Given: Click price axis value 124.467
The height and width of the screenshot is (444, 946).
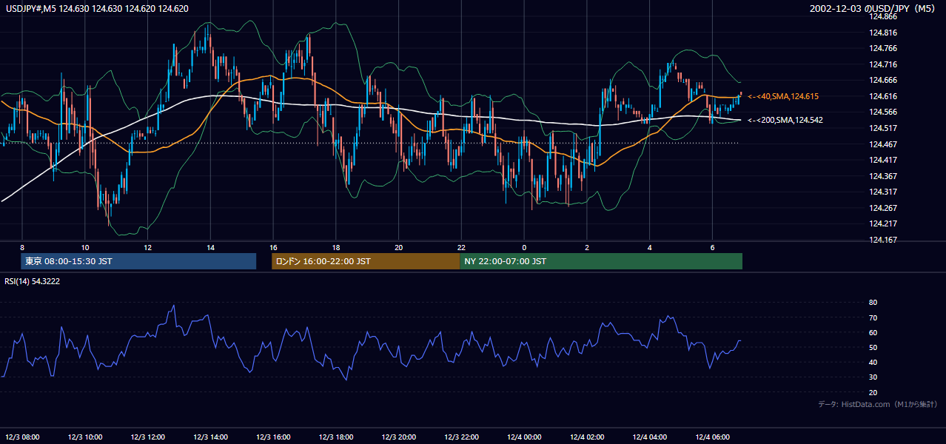Looking at the screenshot, I should (884, 144).
